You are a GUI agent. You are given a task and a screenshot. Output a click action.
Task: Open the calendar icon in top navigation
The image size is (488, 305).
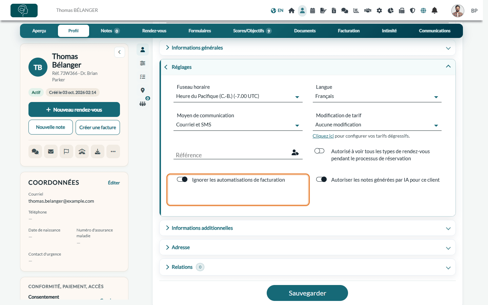point(312,11)
